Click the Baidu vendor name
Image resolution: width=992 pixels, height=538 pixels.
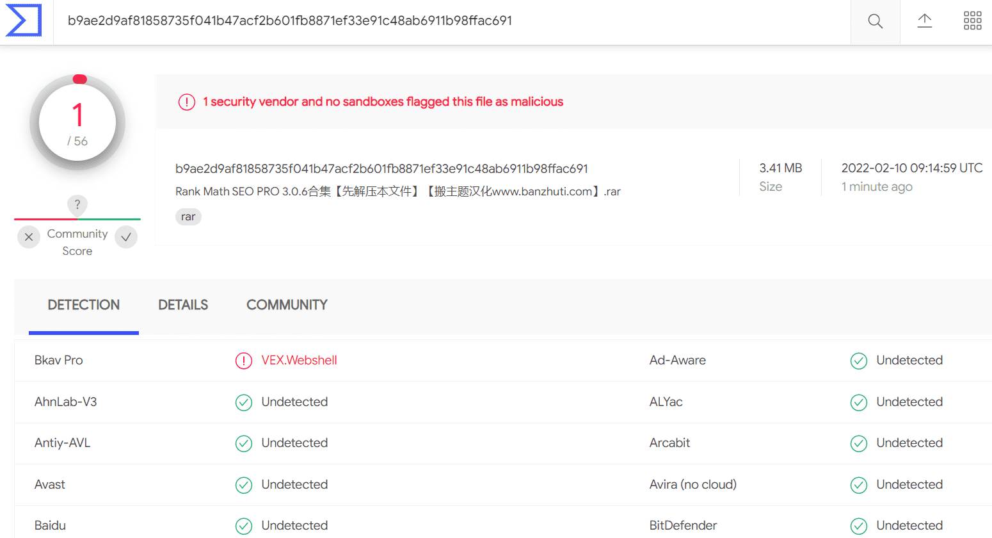pyautogui.click(x=51, y=525)
